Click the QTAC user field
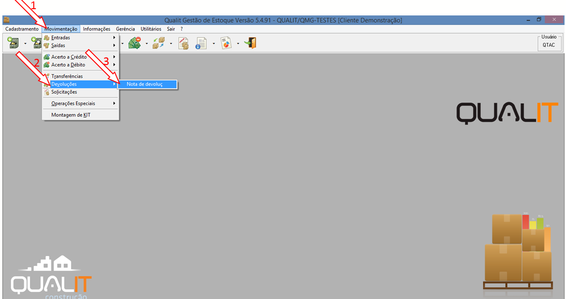The image size is (566, 299). click(x=549, y=45)
